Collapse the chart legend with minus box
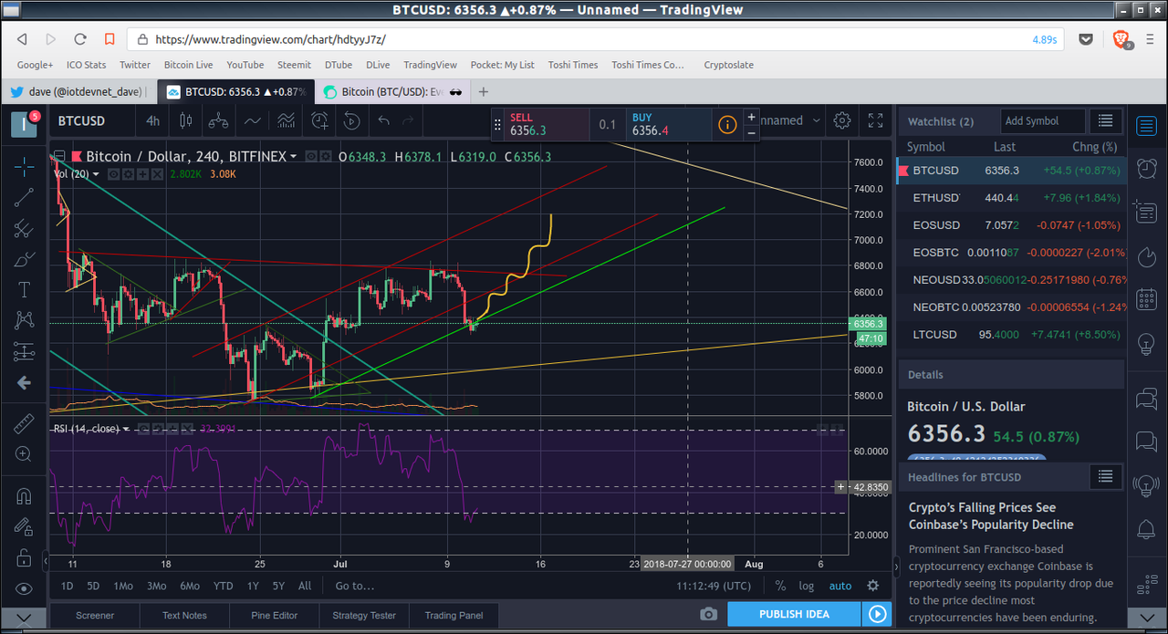This screenshot has height=634, width=1168. (58, 157)
